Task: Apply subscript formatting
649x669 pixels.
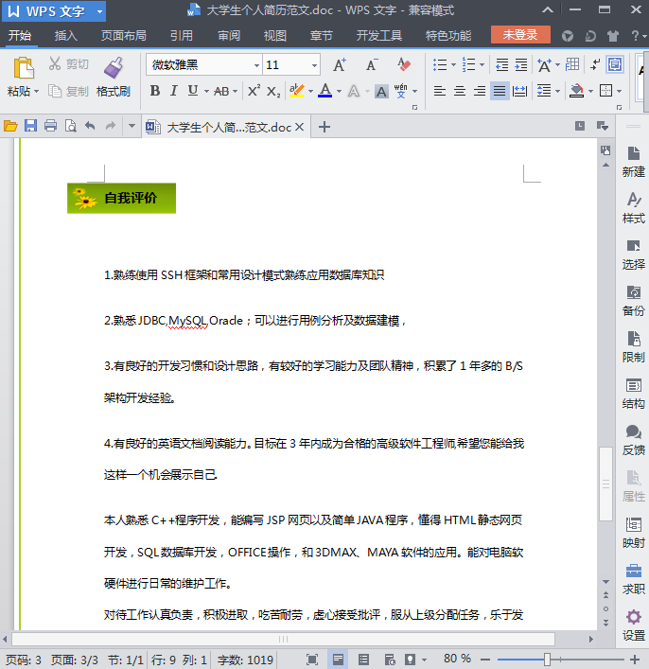Action: [273, 91]
